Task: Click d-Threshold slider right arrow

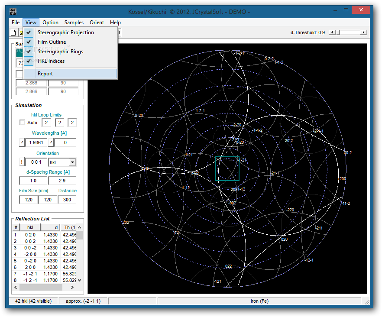Action: pos(364,32)
